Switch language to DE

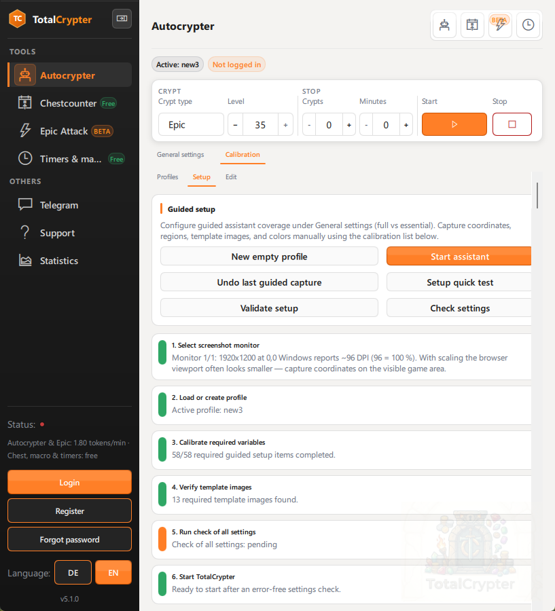[x=73, y=572]
